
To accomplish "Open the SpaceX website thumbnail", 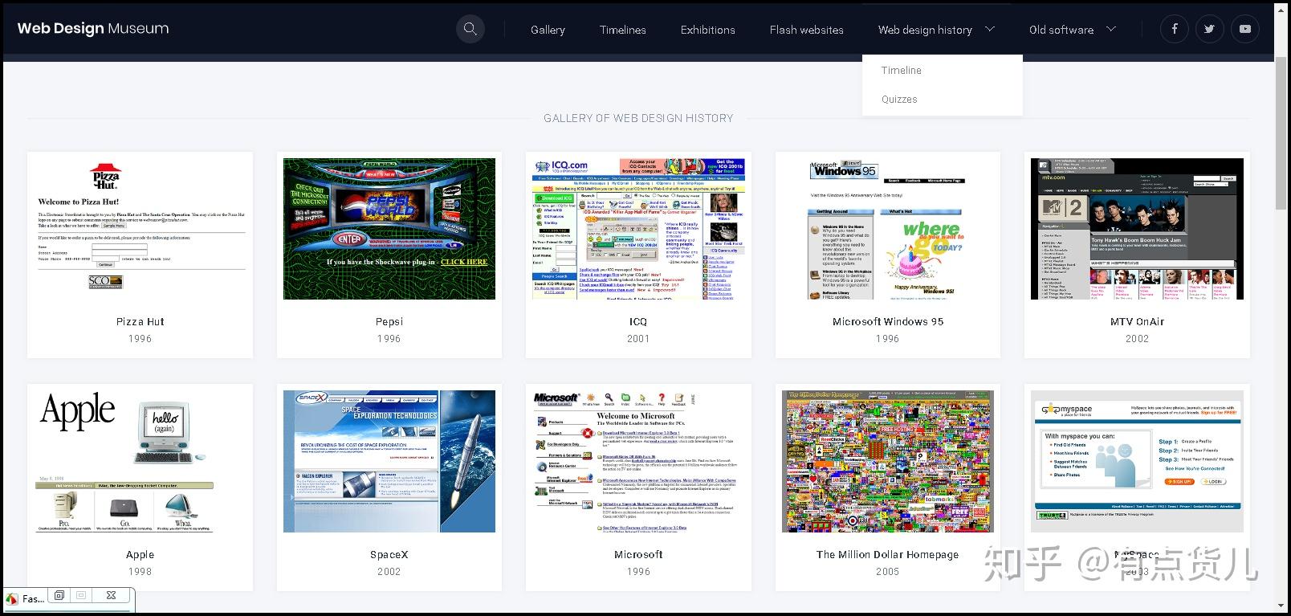I will pyautogui.click(x=389, y=462).
